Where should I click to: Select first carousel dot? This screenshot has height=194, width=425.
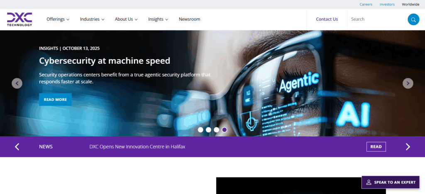tap(200, 130)
